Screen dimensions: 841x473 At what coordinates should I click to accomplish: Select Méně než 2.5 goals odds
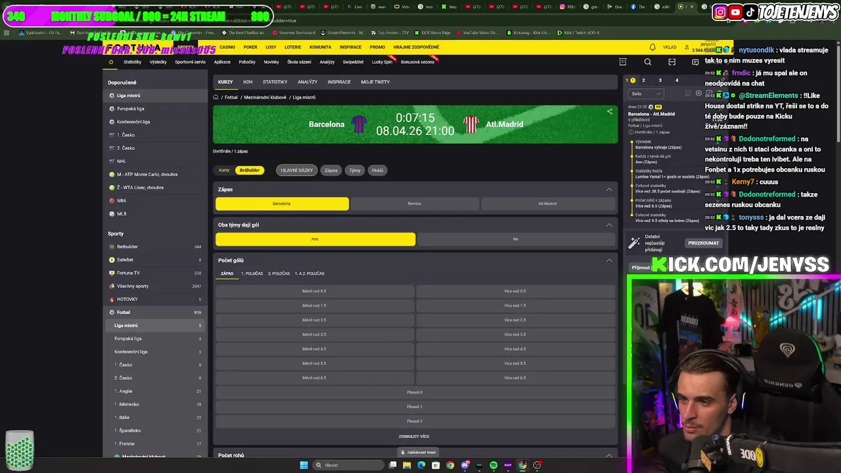point(314,320)
